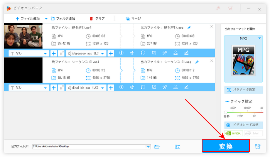The height and width of the screenshot is (157, 270).
Task: Open the crop tool for the first video
Action: click(154, 53)
